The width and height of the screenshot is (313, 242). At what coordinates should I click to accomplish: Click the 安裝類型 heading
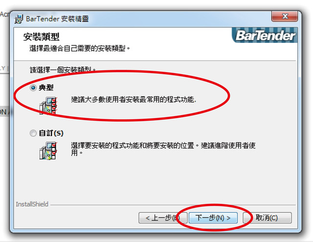pyautogui.click(x=41, y=37)
